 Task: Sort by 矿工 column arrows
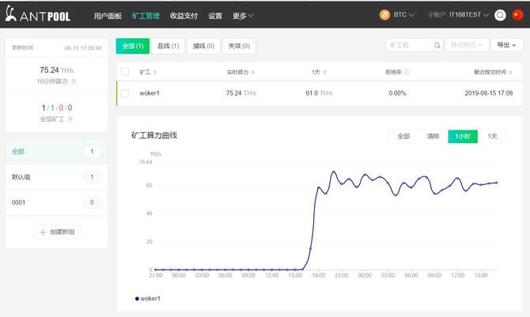[x=155, y=72]
